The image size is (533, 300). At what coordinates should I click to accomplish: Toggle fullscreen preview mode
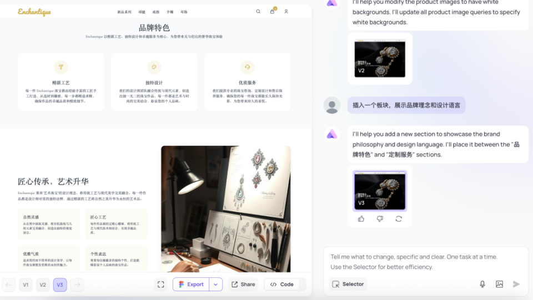click(161, 284)
